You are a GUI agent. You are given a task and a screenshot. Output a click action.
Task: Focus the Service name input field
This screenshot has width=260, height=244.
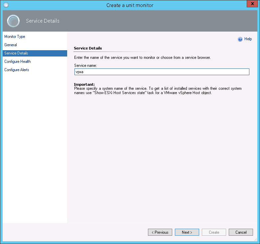[162, 72]
